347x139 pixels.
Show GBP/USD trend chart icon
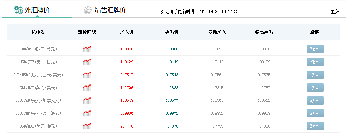(87, 88)
